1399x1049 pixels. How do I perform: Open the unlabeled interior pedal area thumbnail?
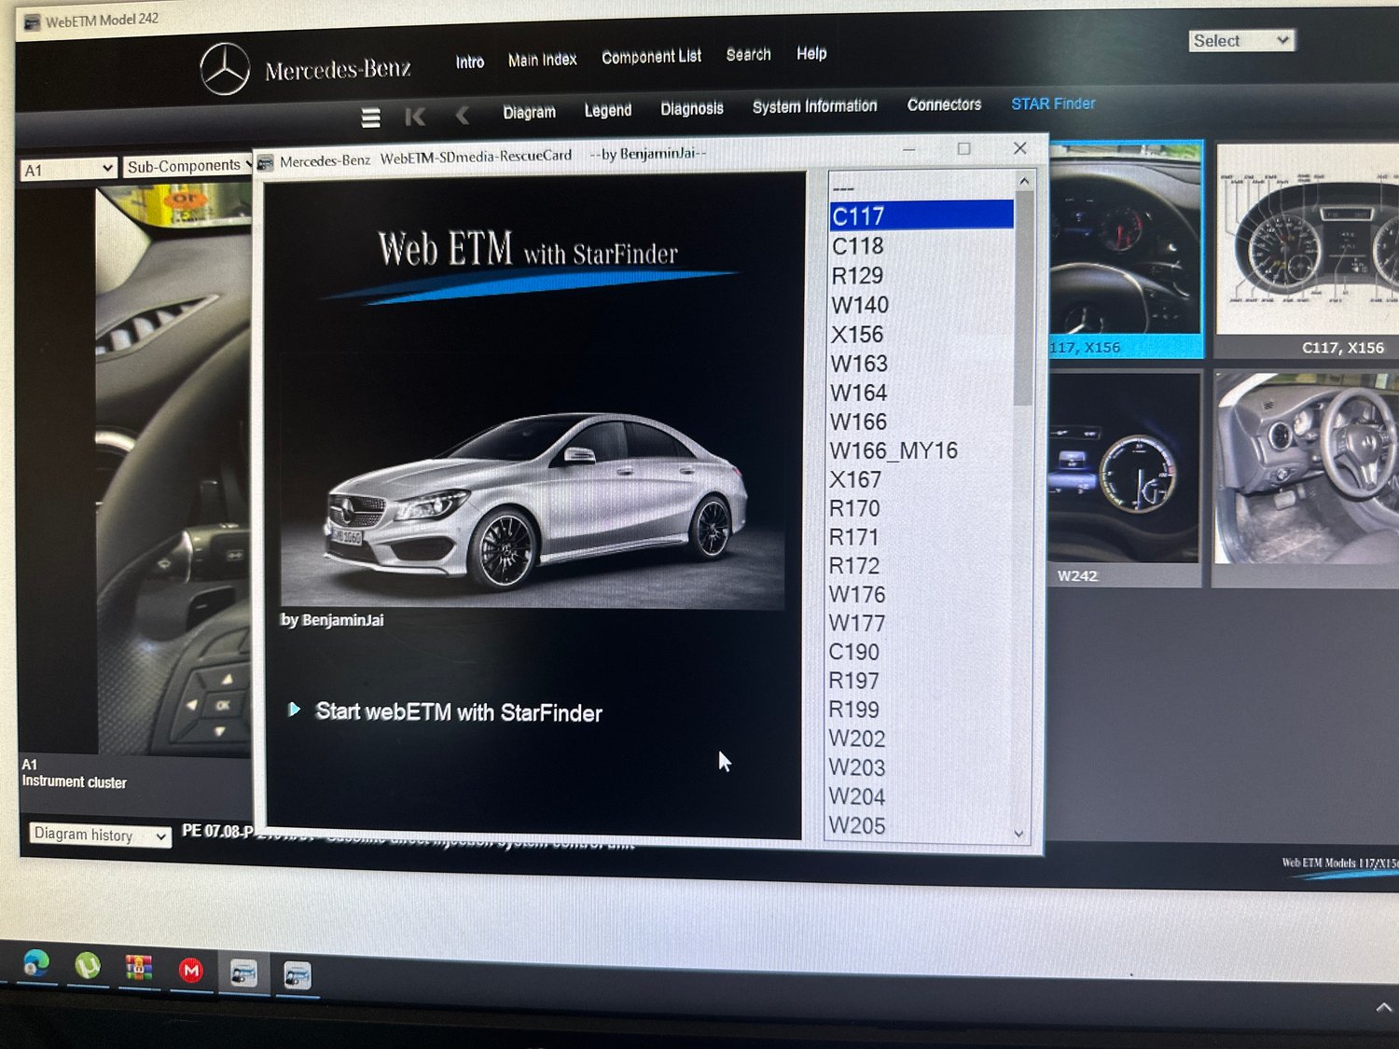[1306, 478]
